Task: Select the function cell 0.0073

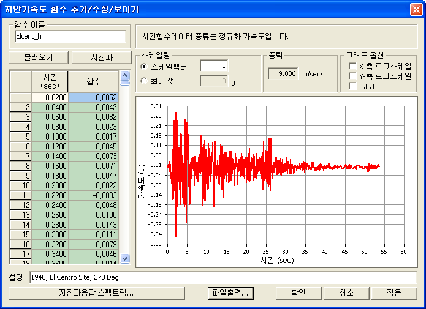Action: point(93,156)
